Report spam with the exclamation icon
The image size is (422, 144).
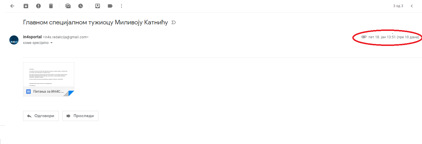(x=38, y=6)
